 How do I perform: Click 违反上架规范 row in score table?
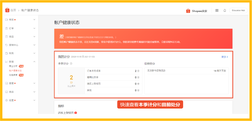[x=113, y=84]
